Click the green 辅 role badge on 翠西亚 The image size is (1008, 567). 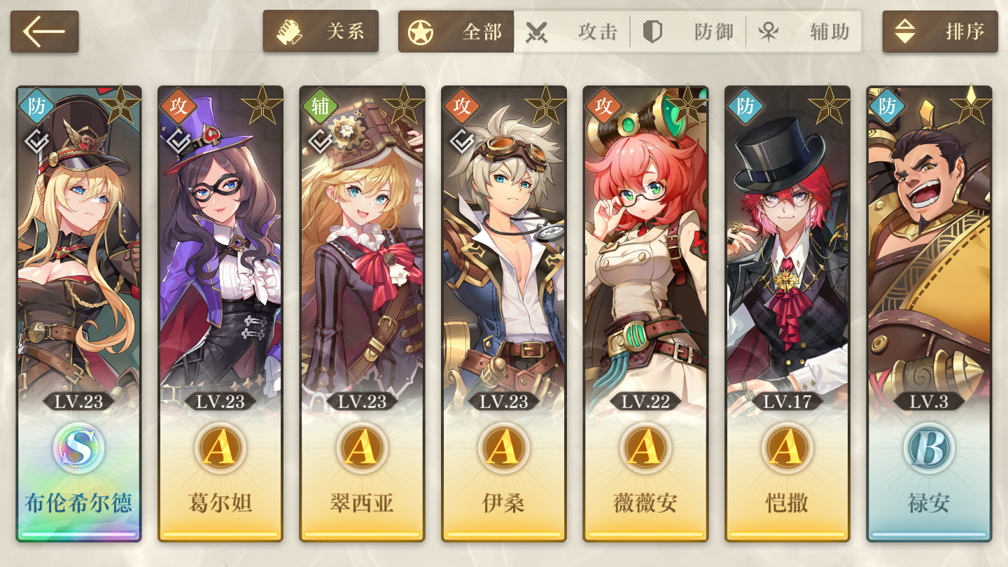pos(320,106)
